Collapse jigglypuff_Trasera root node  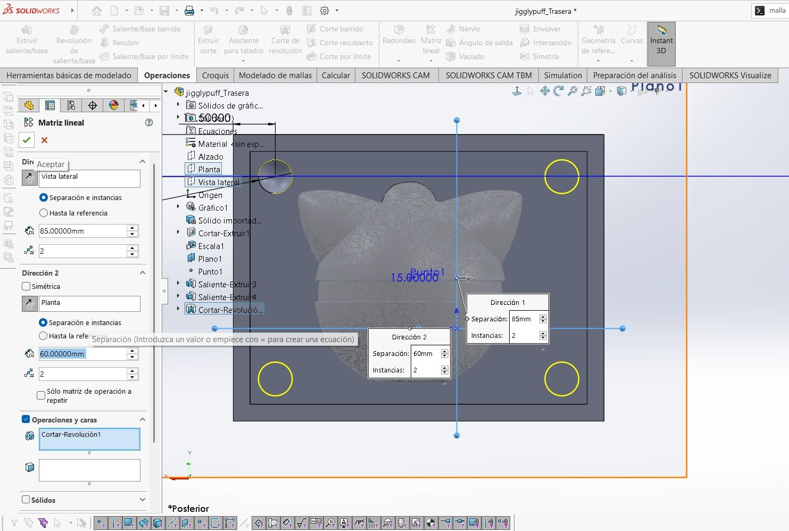[166, 92]
